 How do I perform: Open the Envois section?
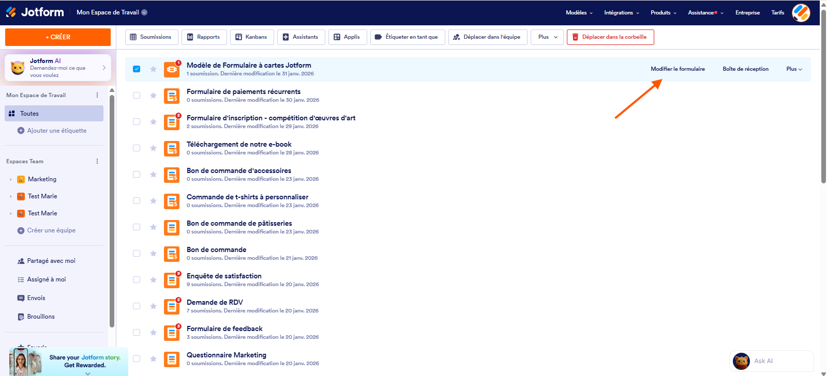pyautogui.click(x=32, y=298)
